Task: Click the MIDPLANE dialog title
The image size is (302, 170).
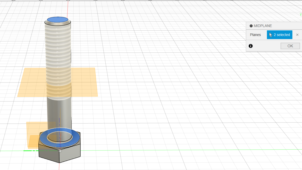Action: [x=263, y=26]
